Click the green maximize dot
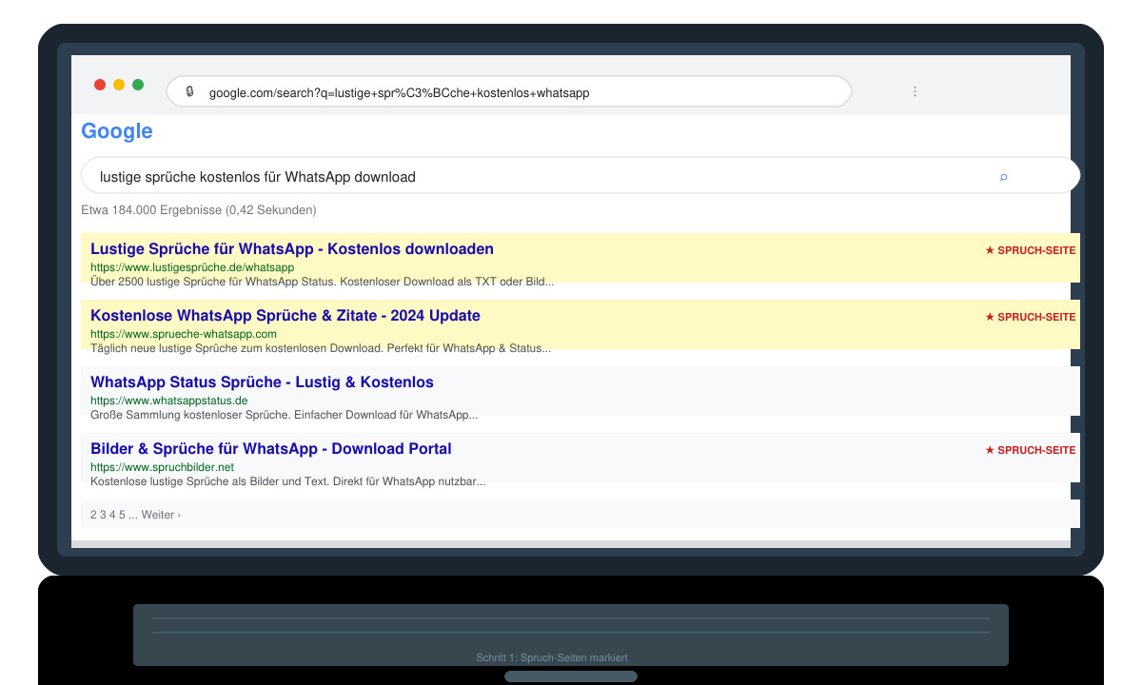This screenshot has width=1142, height=685. [138, 85]
